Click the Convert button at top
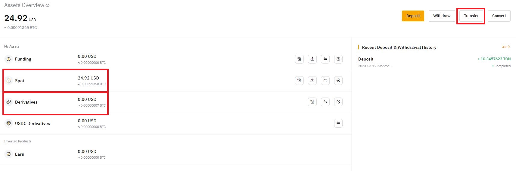The height and width of the screenshot is (171, 516). pyautogui.click(x=499, y=16)
